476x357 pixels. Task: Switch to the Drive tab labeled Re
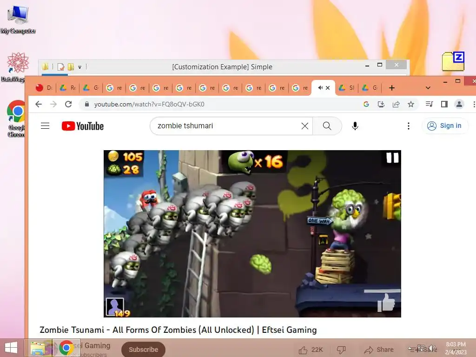click(68, 88)
